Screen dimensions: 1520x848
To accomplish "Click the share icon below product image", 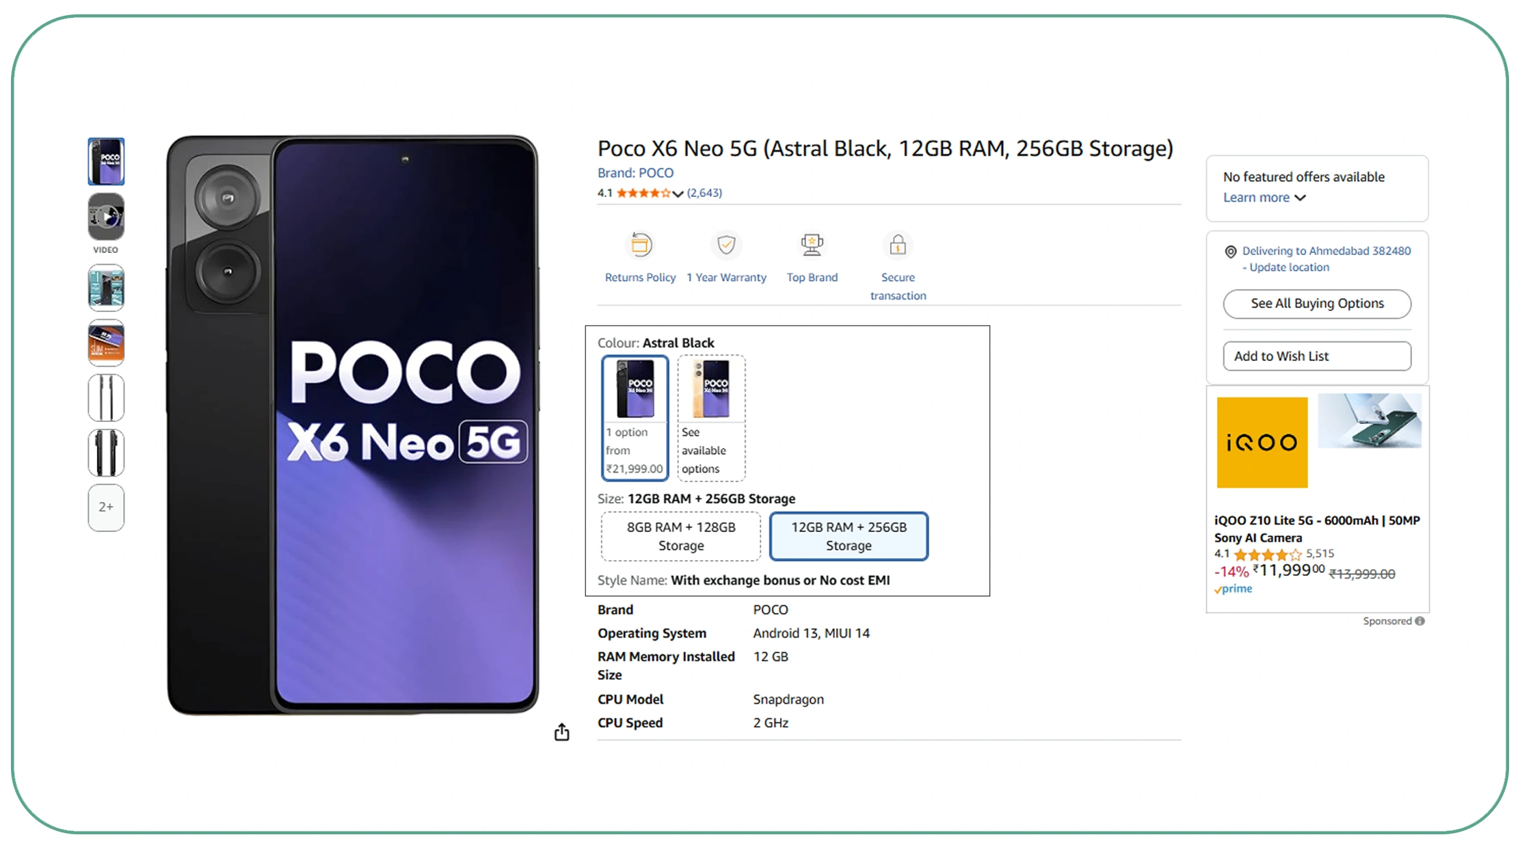I will point(561,732).
